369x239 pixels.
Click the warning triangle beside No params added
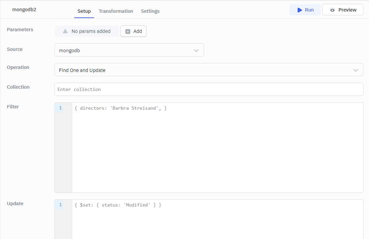click(65, 31)
